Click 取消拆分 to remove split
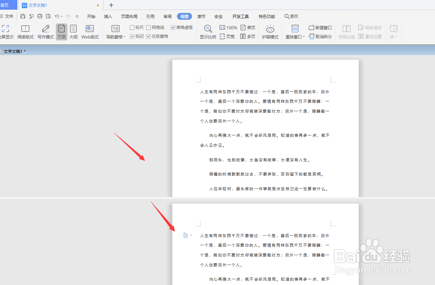 pos(320,36)
